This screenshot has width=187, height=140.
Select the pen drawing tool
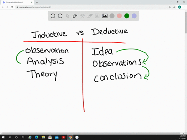(75, 16)
